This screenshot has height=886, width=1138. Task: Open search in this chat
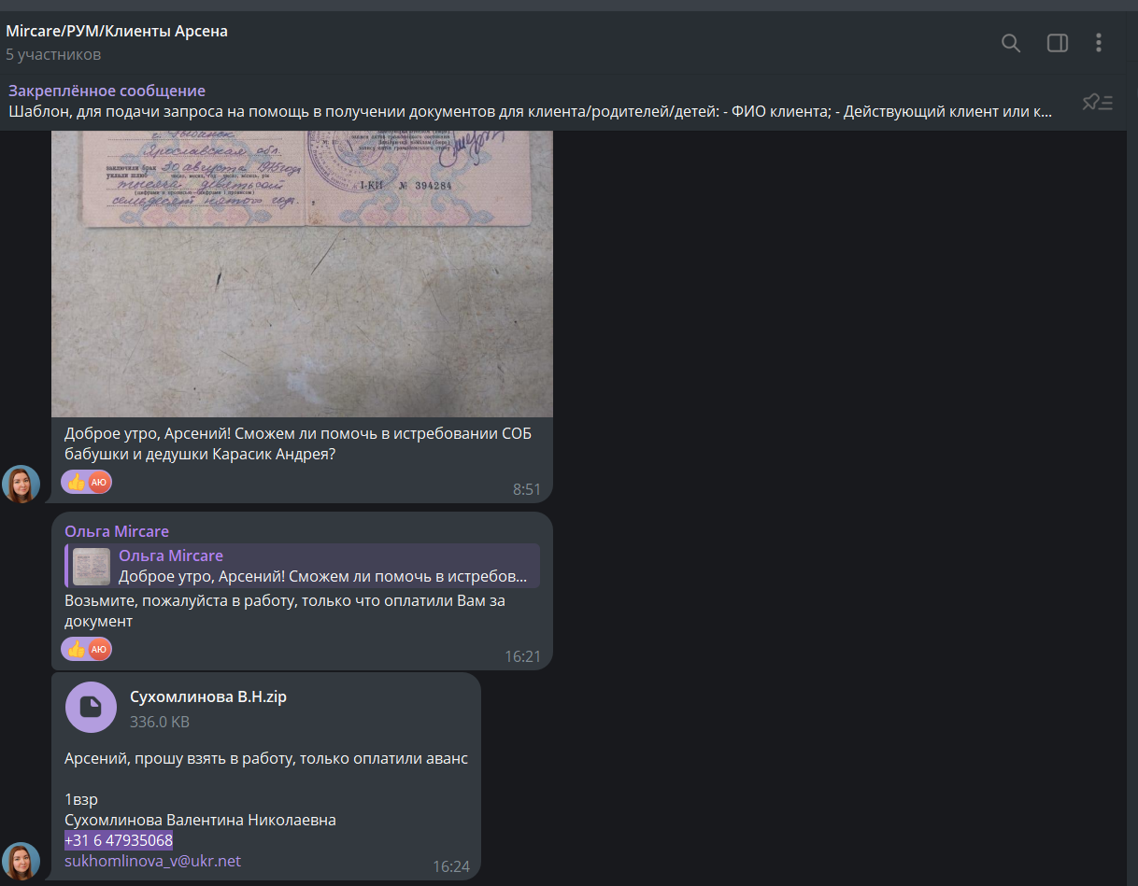[x=1010, y=43]
